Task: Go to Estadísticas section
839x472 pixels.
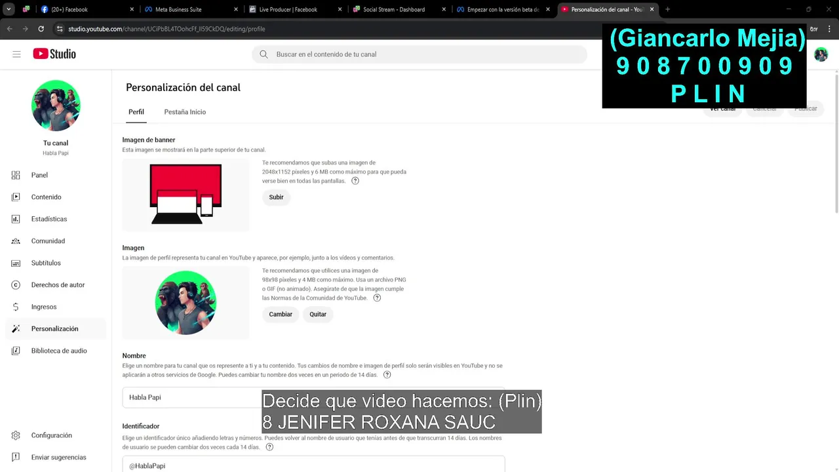Action: (56, 219)
